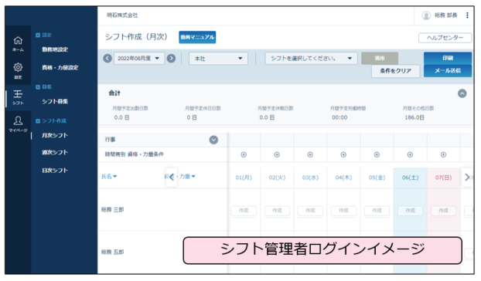Click the employee name 総務 五郎
The width and height of the screenshot is (481, 281).
pyautogui.click(x=113, y=252)
